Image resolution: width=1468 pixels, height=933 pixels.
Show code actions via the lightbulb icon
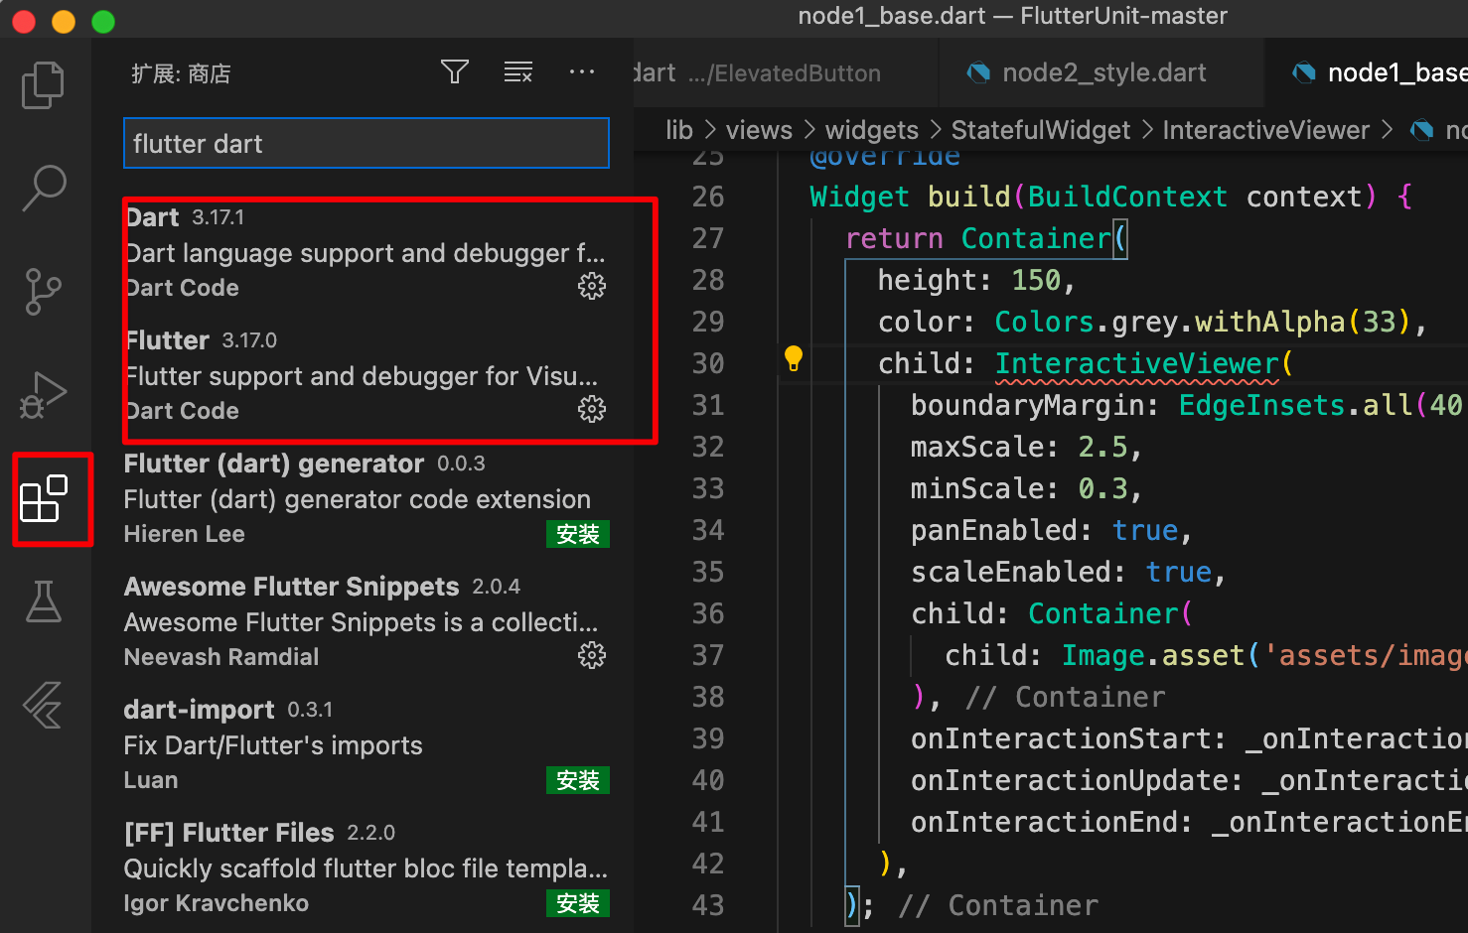tap(794, 359)
